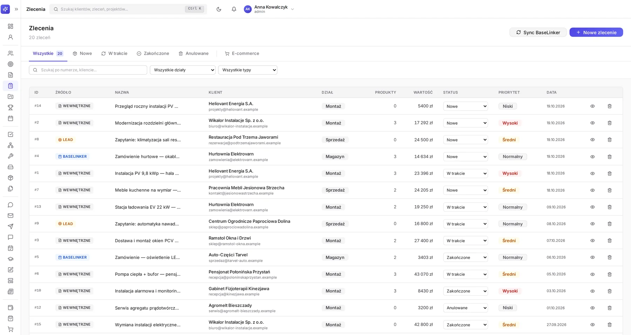The width and height of the screenshot is (631, 335).
Task: Open the eye icon for order #5
Action: pyautogui.click(x=592, y=257)
